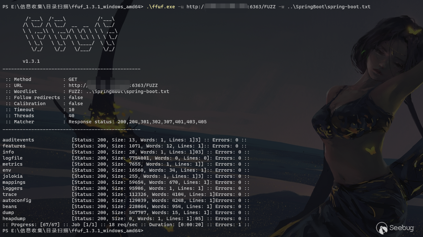Screen dimensions: 423x237
Task: Click 'Words: 4248' in the autoconfig row
Action: coord(168,200)
